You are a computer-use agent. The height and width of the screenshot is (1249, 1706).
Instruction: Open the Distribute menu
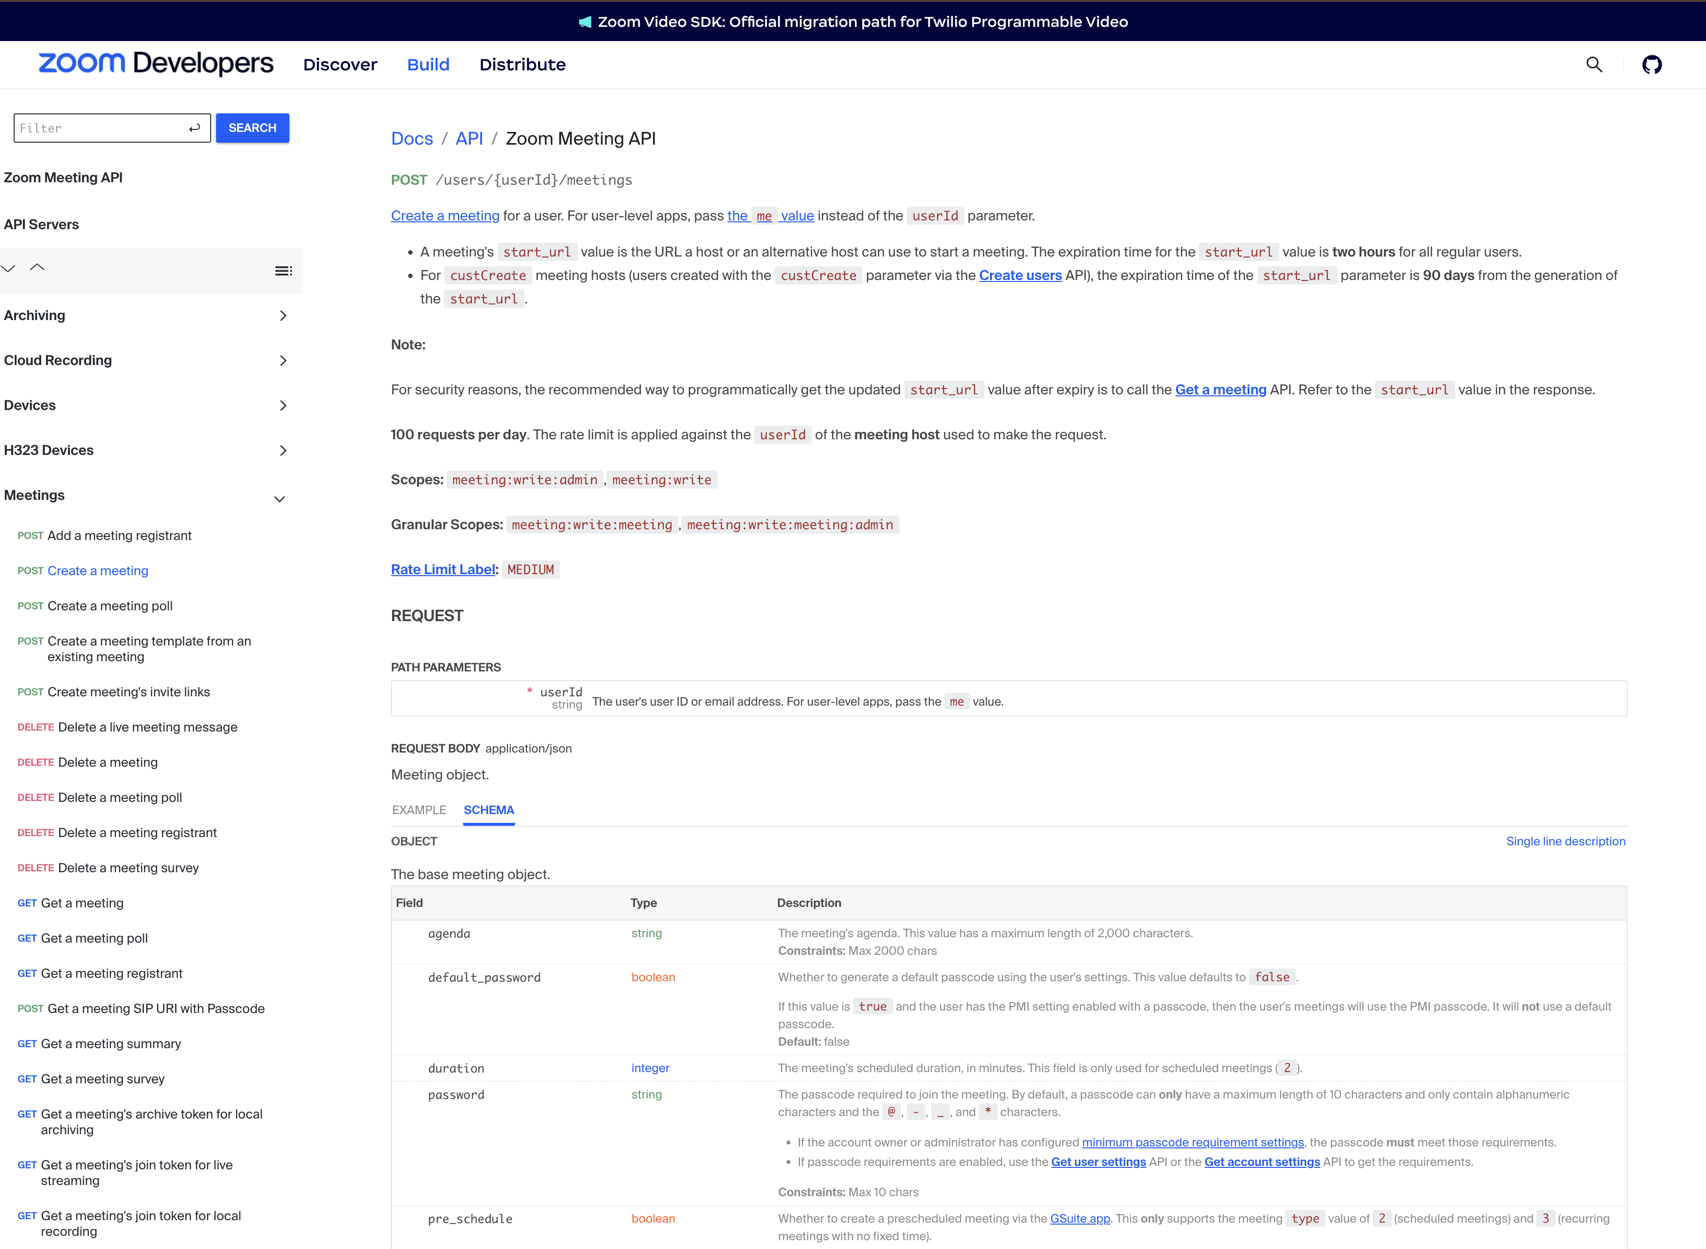click(523, 65)
